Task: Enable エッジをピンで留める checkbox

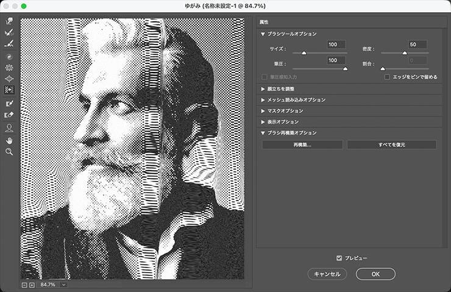Action: (387, 77)
